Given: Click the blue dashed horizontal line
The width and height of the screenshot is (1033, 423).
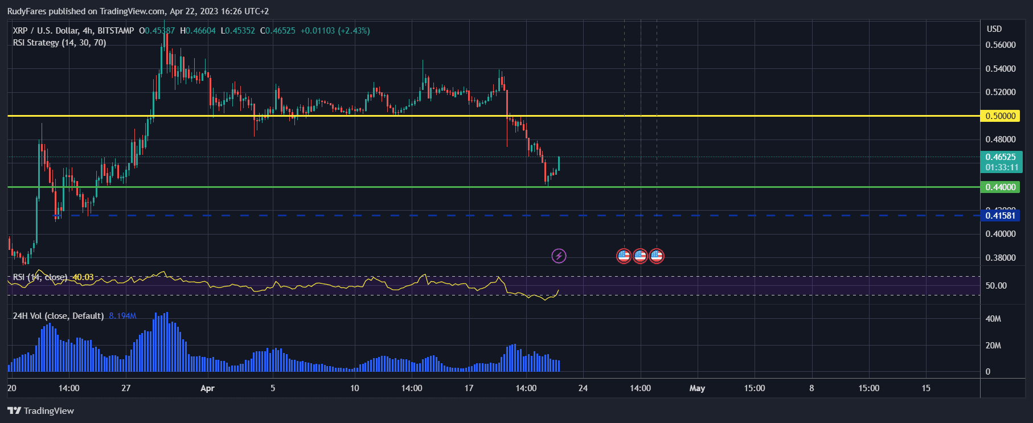Looking at the screenshot, I should coord(342,216).
